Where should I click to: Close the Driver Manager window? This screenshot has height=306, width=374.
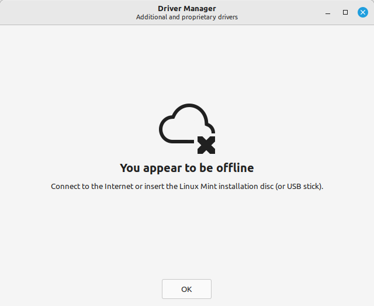point(362,12)
